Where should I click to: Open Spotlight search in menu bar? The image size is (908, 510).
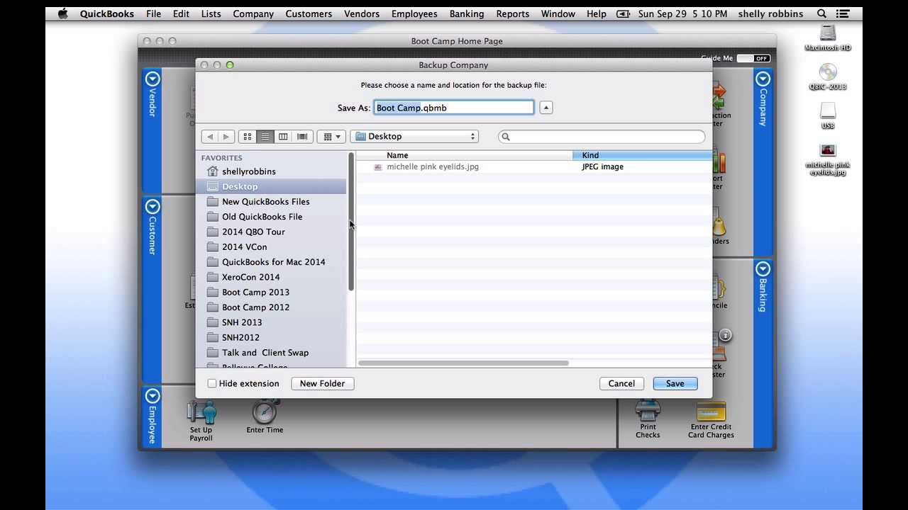pos(821,13)
